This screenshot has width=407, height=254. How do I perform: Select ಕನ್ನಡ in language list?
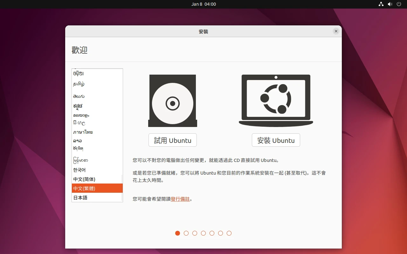tap(78, 106)
